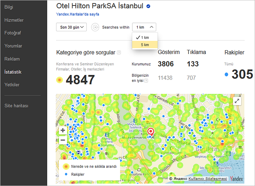Open the Bilgi section in sidebar
Image resolution: width=255 pixels, height=186 pixels.
pos(9,7)
